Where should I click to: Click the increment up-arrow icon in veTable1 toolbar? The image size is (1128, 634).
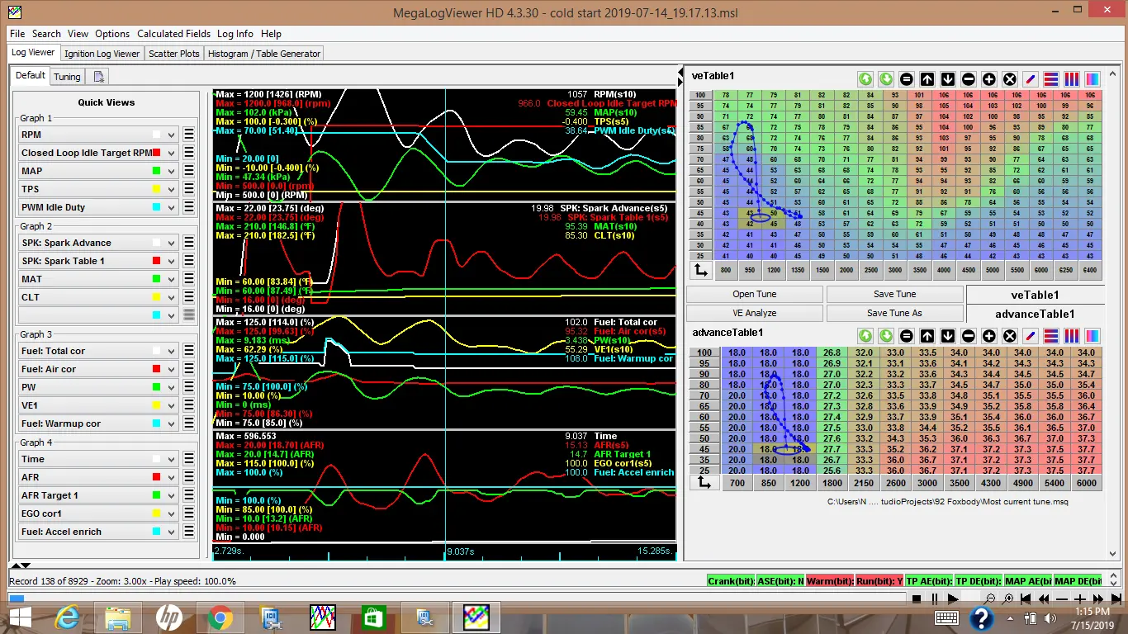pos(927,79)
